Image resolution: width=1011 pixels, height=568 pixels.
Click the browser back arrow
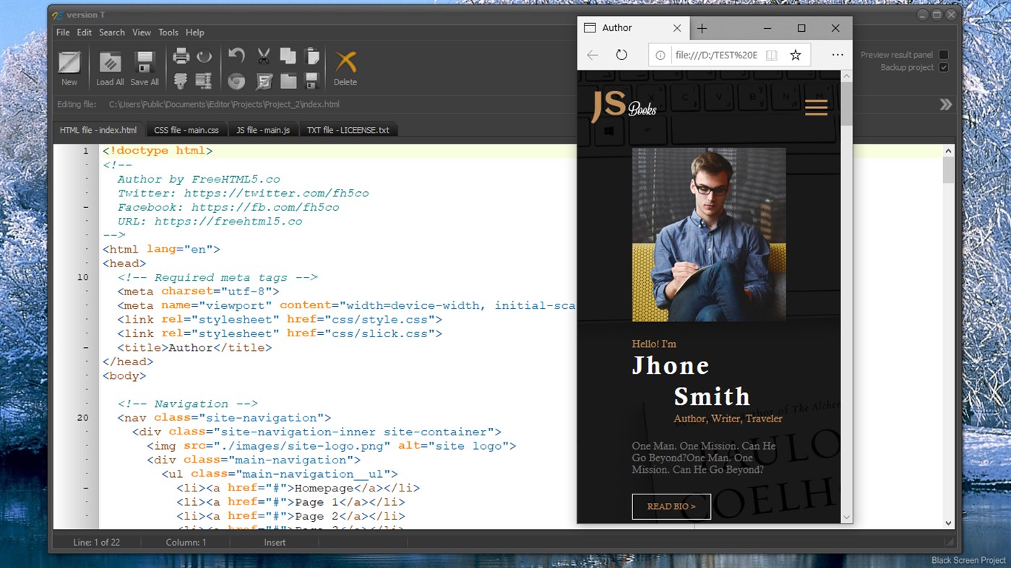point(593,55)
